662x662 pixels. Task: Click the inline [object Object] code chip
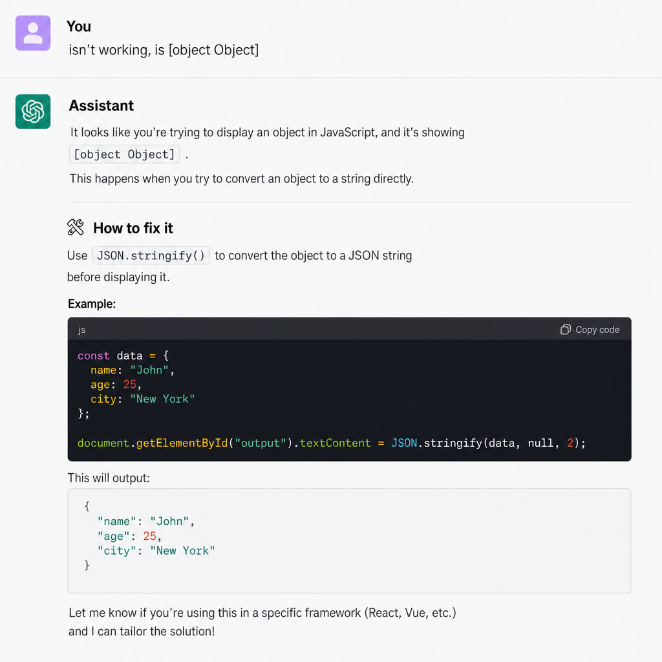pos(124,154)
